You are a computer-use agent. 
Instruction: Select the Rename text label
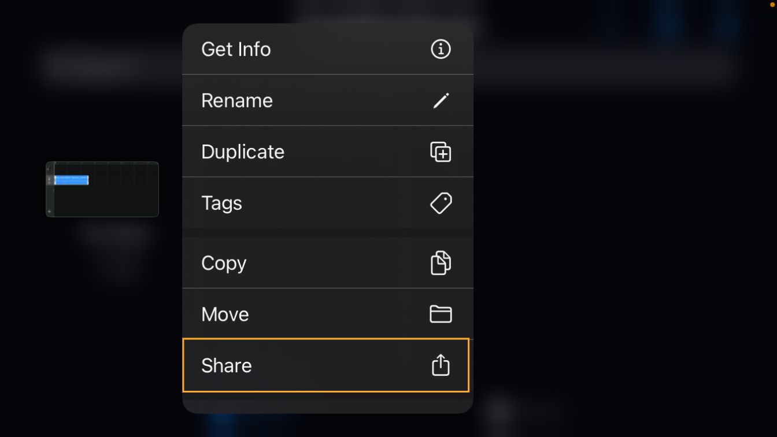(237, 101)
